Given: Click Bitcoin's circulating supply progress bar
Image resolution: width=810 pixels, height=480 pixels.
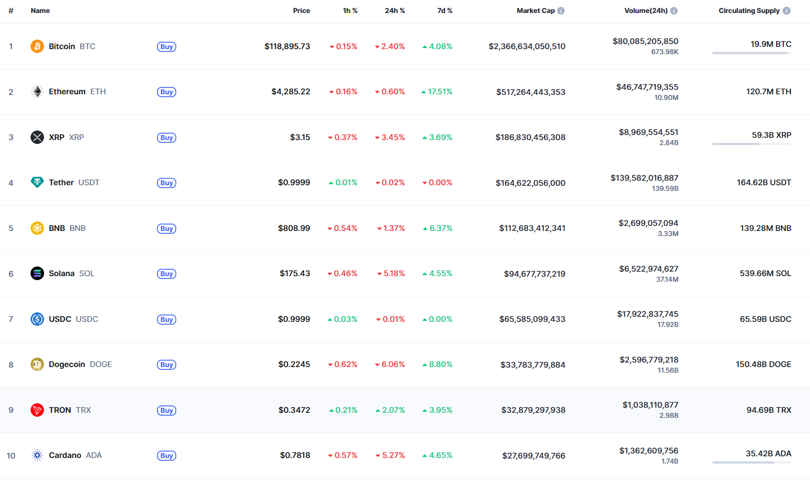Looking at the screenshot, I should coord(752,53).
